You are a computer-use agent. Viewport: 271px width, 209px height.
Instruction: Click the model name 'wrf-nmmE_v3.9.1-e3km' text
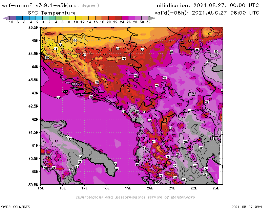pos(37,5)
